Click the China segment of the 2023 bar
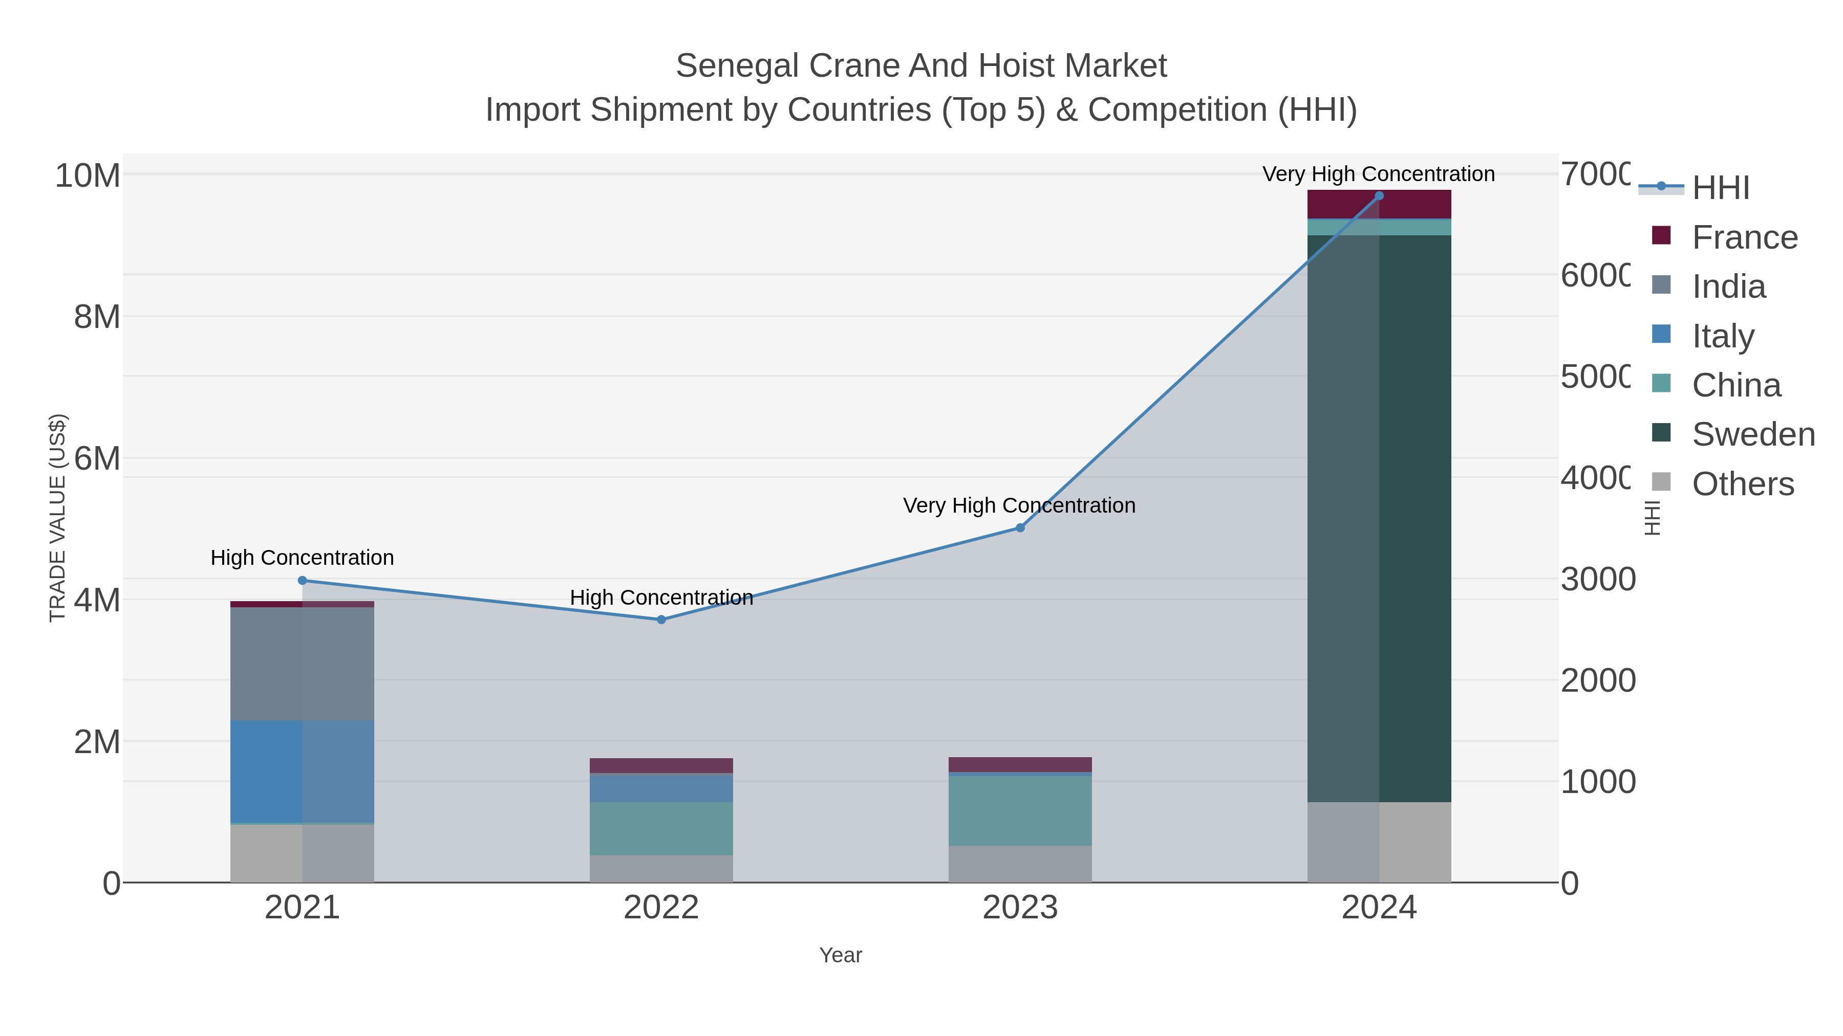Screen dimensions: 1843x1036 pyautogui.click(x=1020, y=811)
